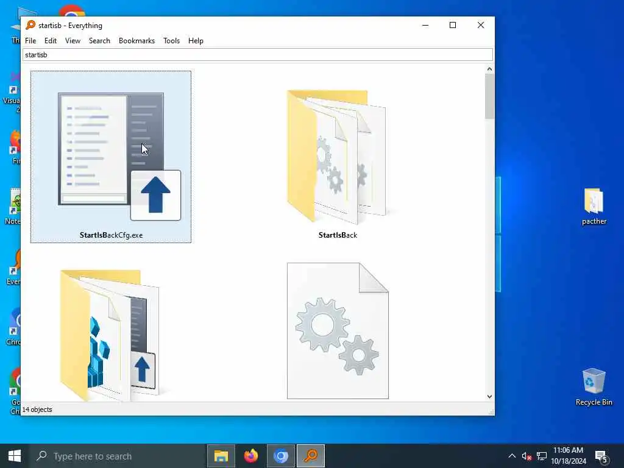This screenshot has width=624, height=468.
Task: Open the Tools menu
Action: pos(171,41)
